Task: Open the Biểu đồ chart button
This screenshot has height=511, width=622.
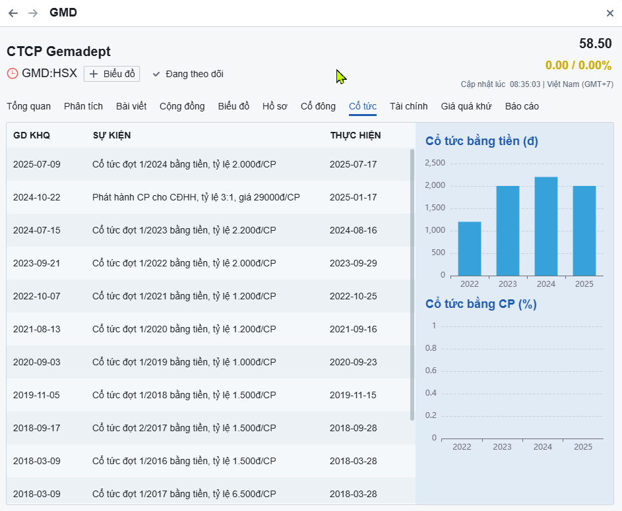Action: [x=111, y=73]
